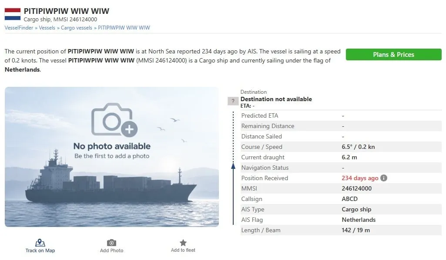This screenshot has height=260, width=446.
Task: Click the Add Photo label
Action: click(x=111, y=250)
